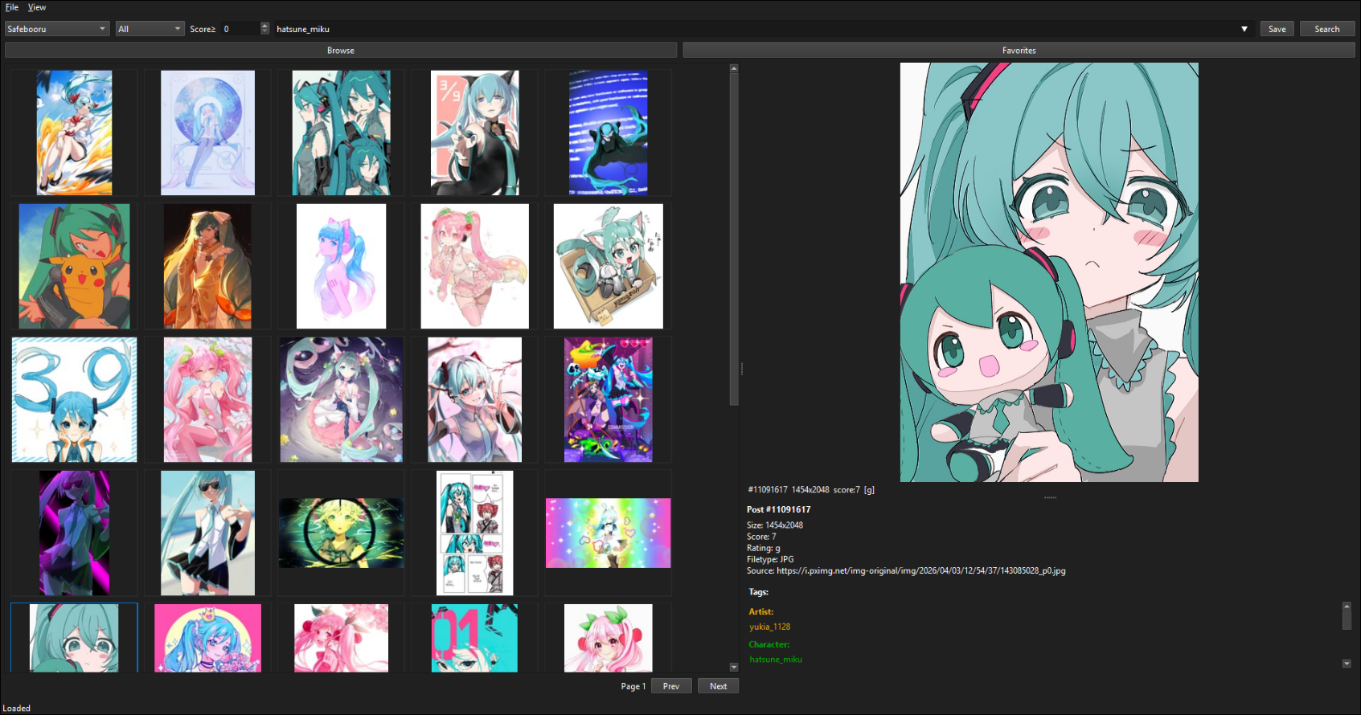Open the All rating filter dropdown

[150, 29]
